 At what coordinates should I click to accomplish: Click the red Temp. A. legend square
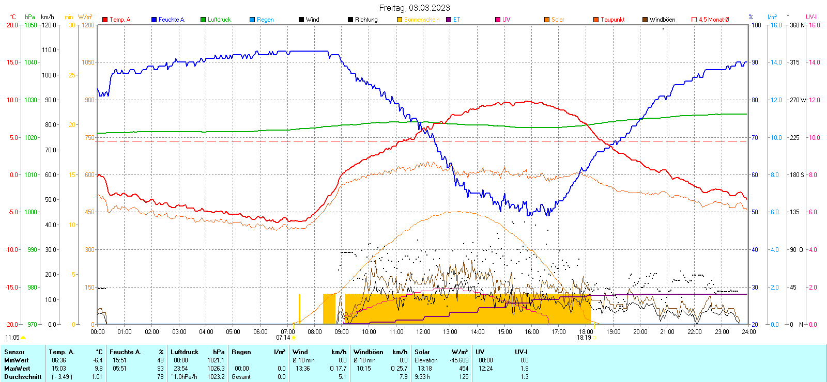pyautogui.click(x=105, y=20)
